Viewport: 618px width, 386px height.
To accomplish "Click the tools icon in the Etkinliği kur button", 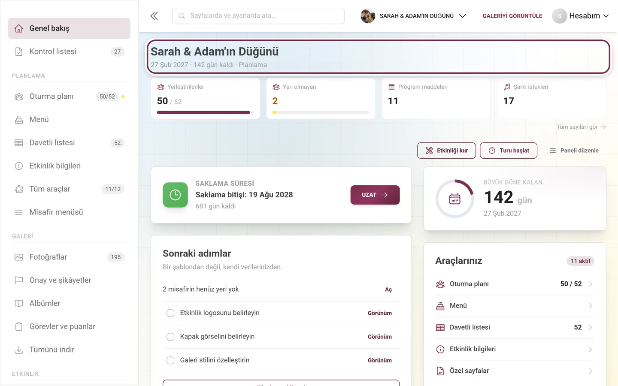I will [429, 151].
